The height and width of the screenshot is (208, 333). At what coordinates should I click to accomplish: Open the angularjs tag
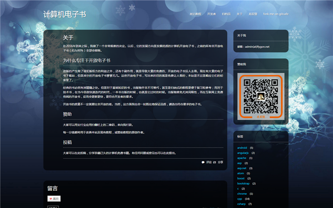[243, 153]
